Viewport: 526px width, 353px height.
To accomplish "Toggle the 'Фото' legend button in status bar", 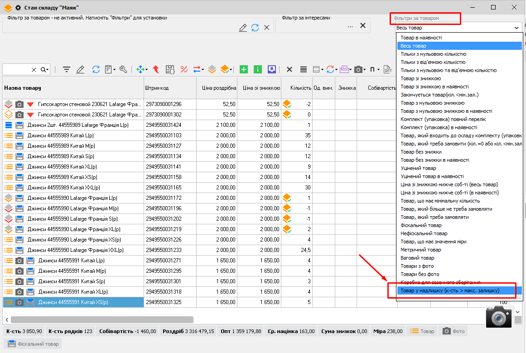I will pyautogui.click(x=454, y=331).
